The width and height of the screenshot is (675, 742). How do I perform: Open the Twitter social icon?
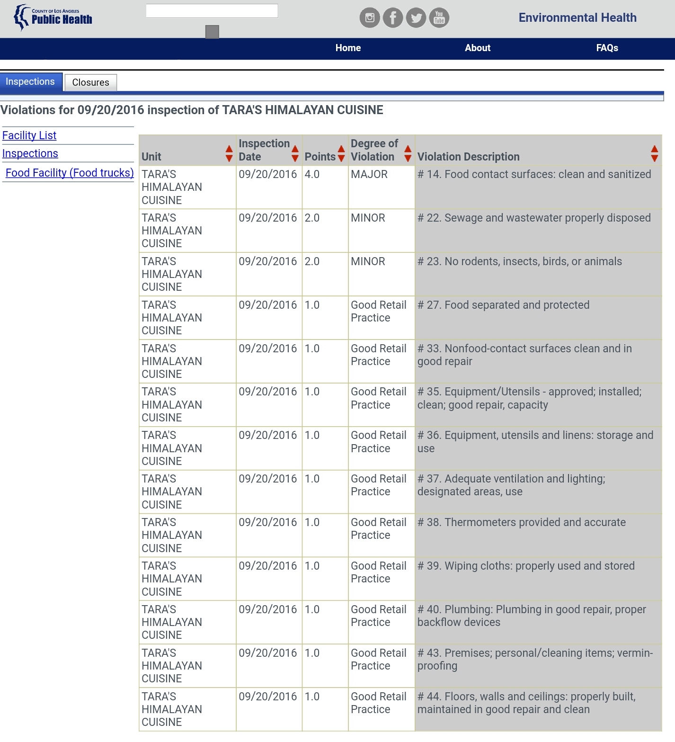pyautogui.click(x=416, y=18)
